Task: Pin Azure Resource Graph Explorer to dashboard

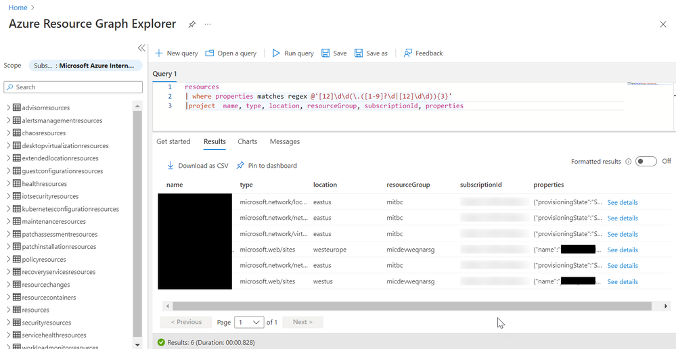Action: (x=192, y=24)
